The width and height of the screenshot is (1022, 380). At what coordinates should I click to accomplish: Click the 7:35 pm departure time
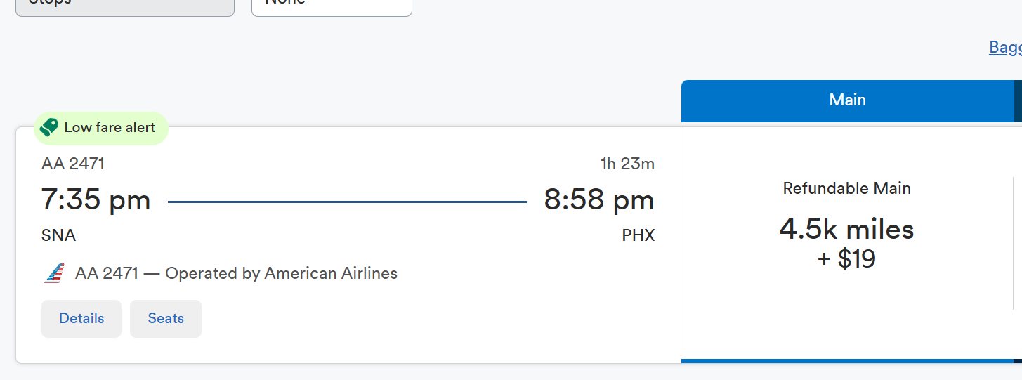point(96,200)
